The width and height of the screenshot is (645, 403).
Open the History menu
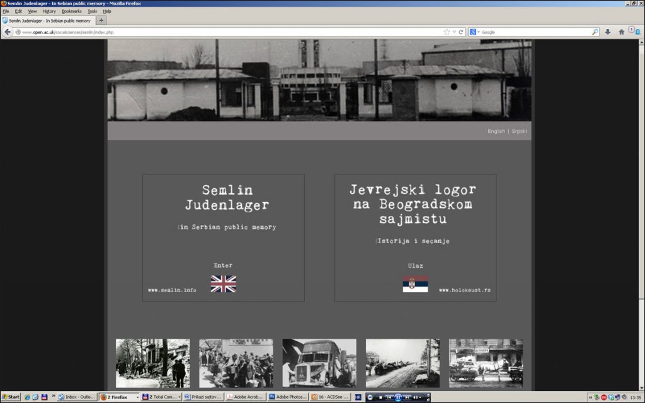click(x=49, y=11)
